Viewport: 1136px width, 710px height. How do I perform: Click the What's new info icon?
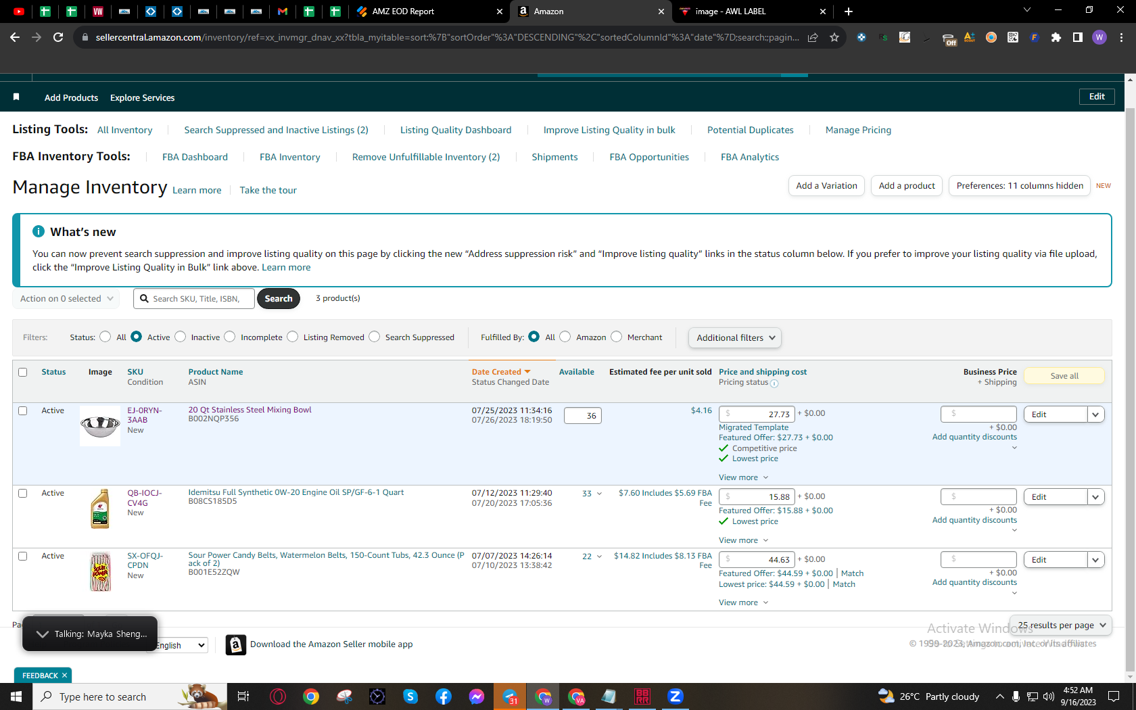tap(39, 231)
